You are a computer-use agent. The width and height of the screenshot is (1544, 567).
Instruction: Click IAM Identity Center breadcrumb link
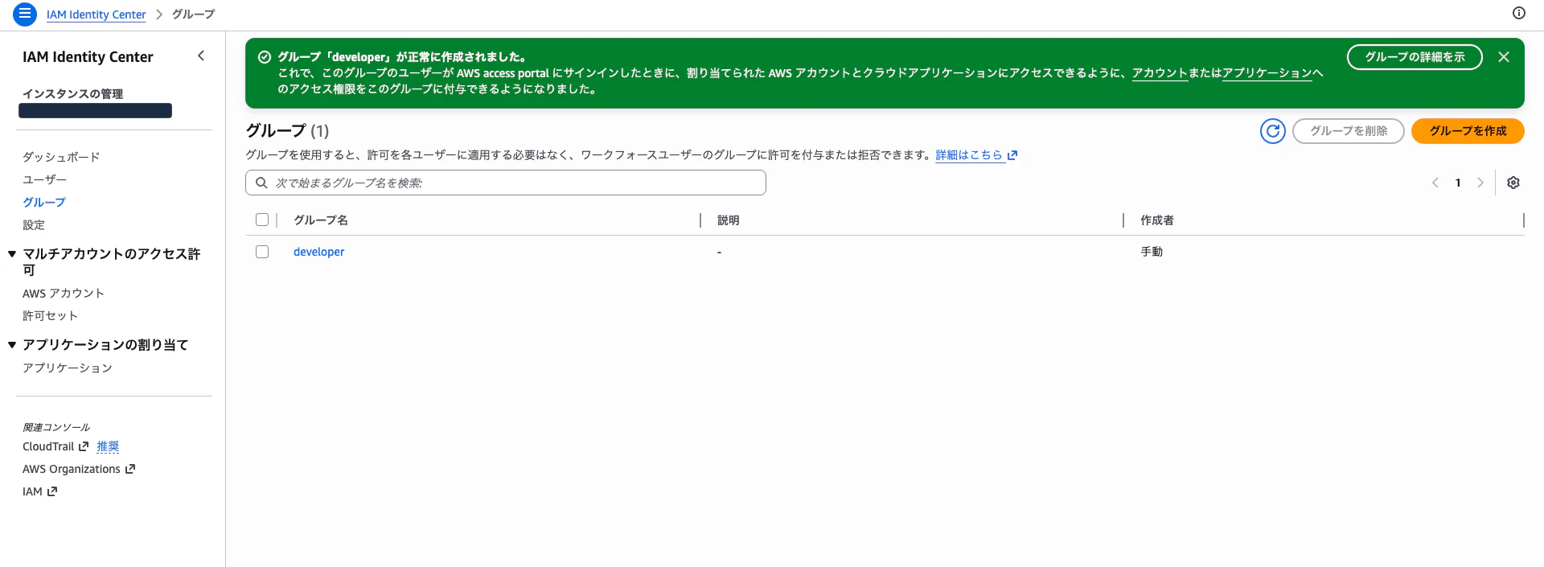pyautogui.click(x=96, y=14)
